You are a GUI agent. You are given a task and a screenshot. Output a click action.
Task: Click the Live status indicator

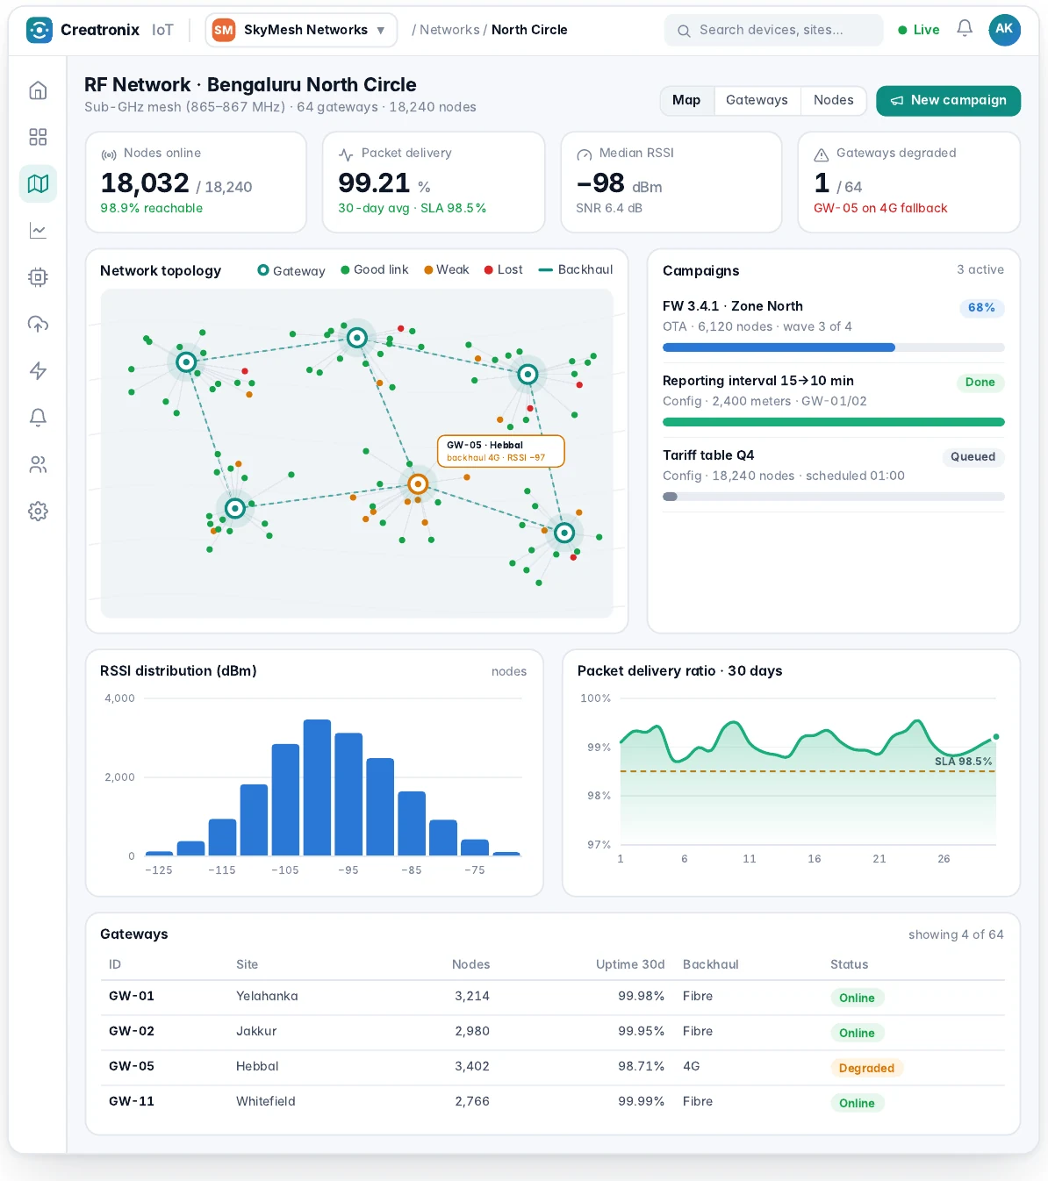tap(919, 30)
